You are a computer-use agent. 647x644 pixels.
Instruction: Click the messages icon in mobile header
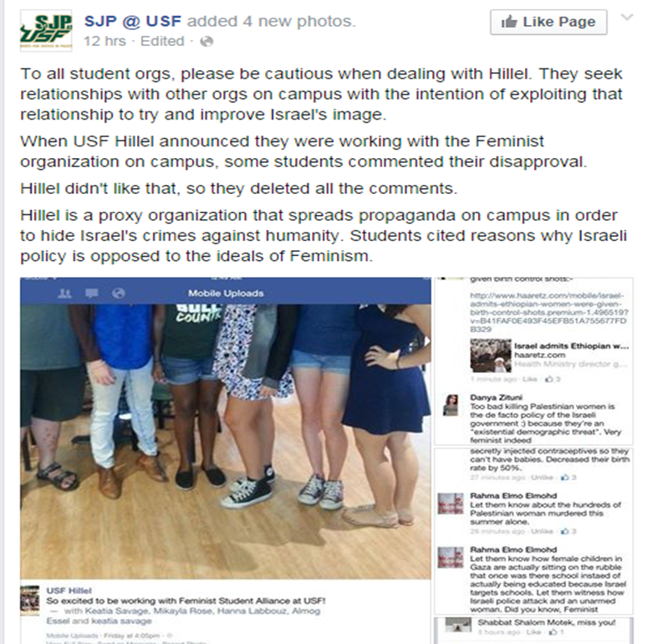point(91,294)
